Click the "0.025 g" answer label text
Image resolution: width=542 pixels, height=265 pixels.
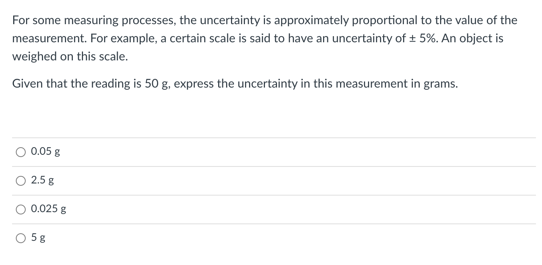(49, 210)
